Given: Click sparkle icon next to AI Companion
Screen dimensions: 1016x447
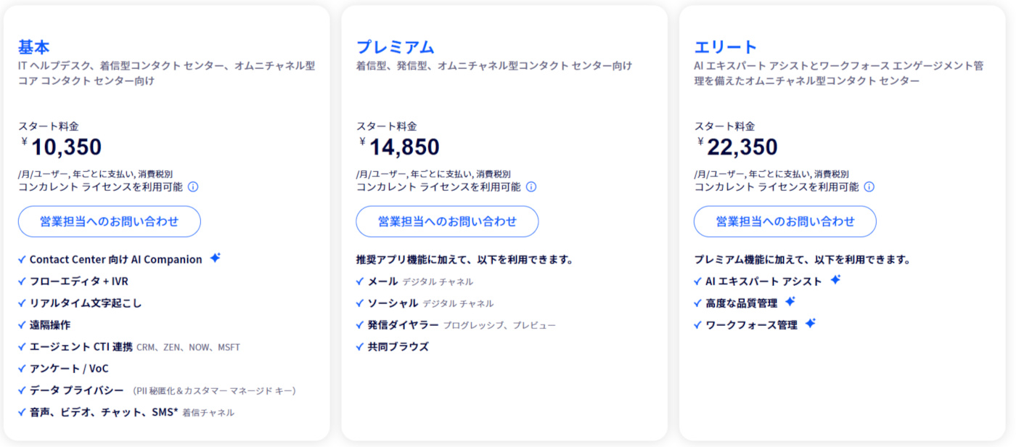Looking at the screenshot, I should click(215, 258).
